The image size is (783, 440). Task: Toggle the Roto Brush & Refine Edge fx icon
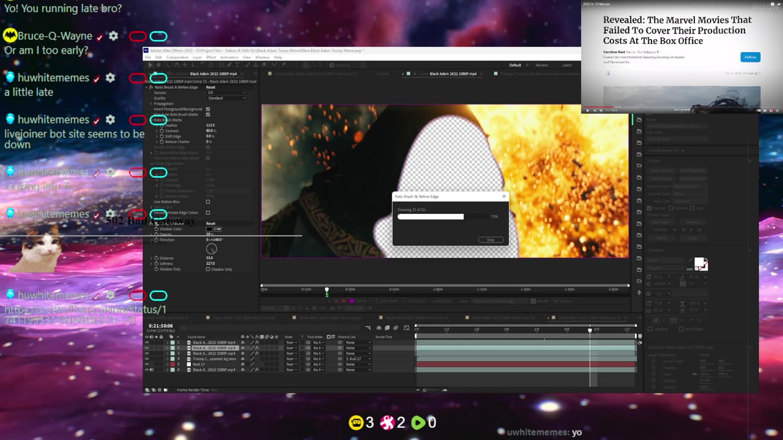(x=151, y=87)
